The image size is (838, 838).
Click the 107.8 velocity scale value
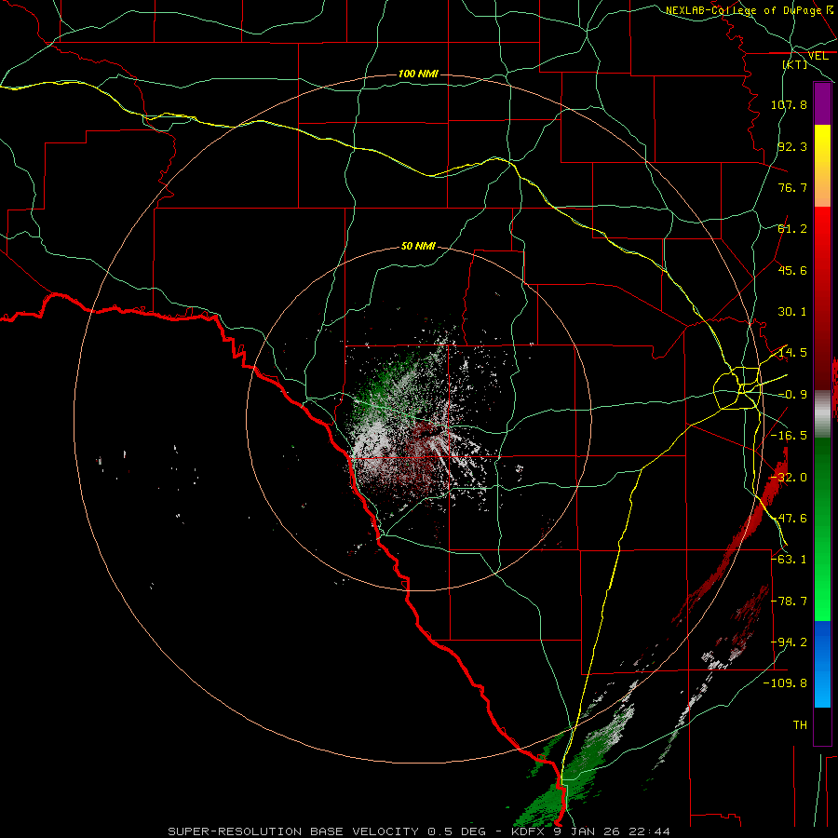[789, 104]
